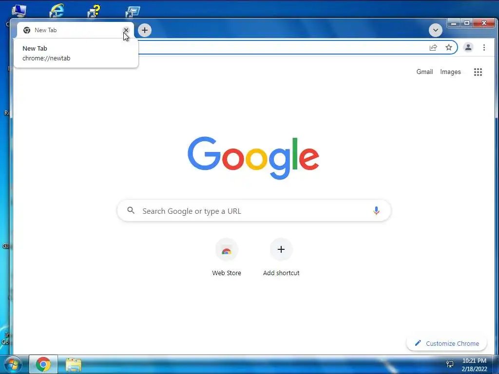Image resolution: width=499 pixels, height=374 pixels.
Task: Click the magnifier icon in search box
Action: 131,210
